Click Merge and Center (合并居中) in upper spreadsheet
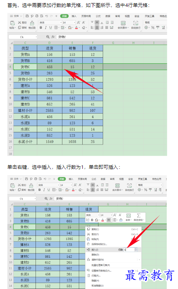Image resolution: width=178 pixels, height=289 pixels. click(123, 25)
